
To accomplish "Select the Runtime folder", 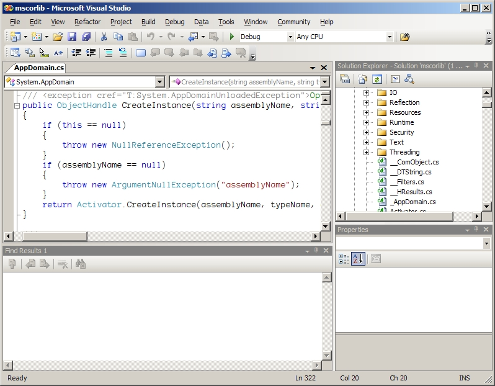I will coord(401,122).
